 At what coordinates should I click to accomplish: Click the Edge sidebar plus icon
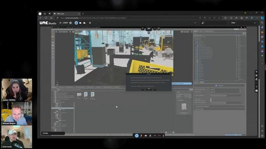(262, 64)
